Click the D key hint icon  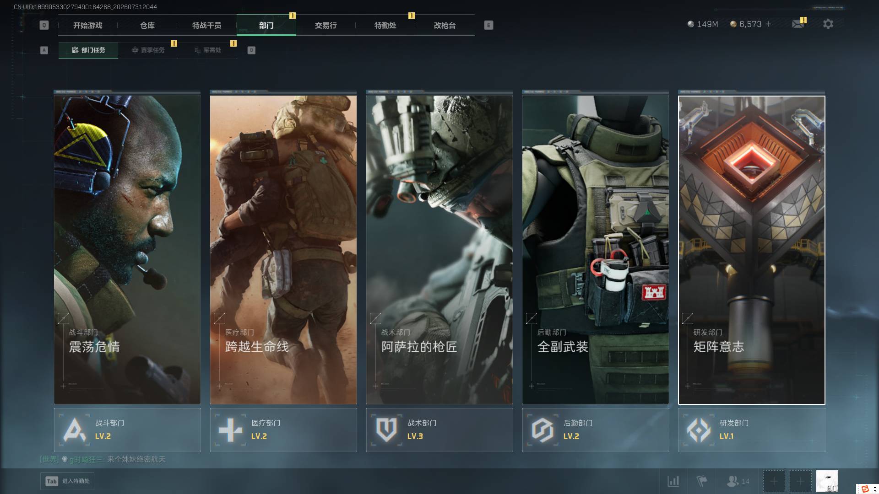pos(251,50)
